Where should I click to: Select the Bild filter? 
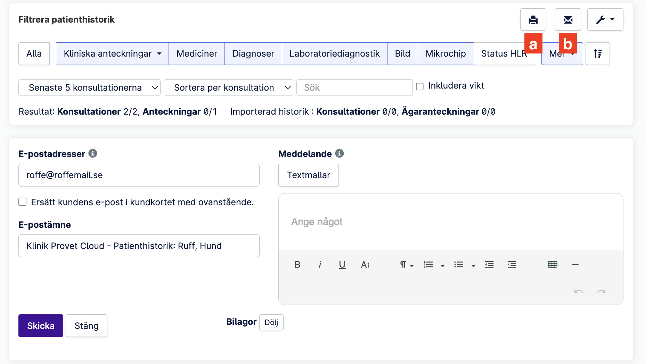click(x=402, y=53)
